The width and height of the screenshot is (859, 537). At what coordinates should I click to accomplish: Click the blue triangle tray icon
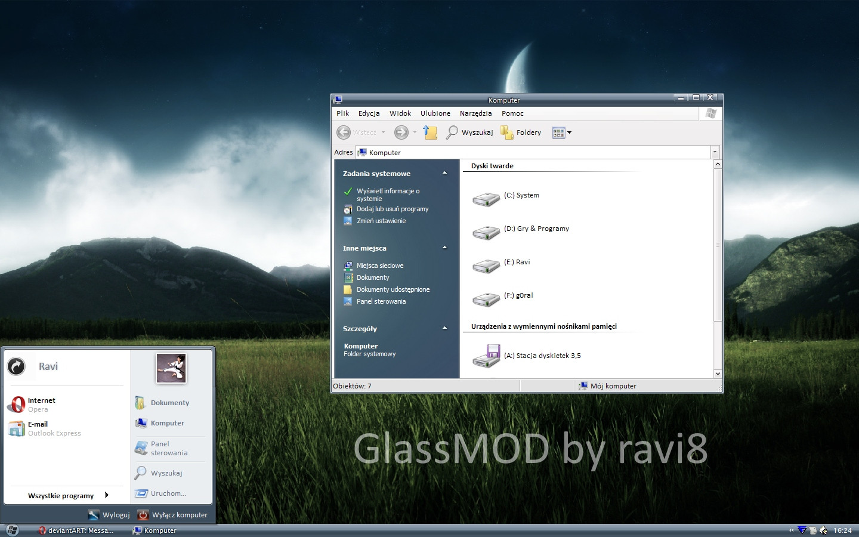[x=802, y=530]
